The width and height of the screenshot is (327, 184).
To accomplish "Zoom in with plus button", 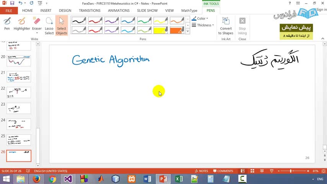I will tap(308, 171).
